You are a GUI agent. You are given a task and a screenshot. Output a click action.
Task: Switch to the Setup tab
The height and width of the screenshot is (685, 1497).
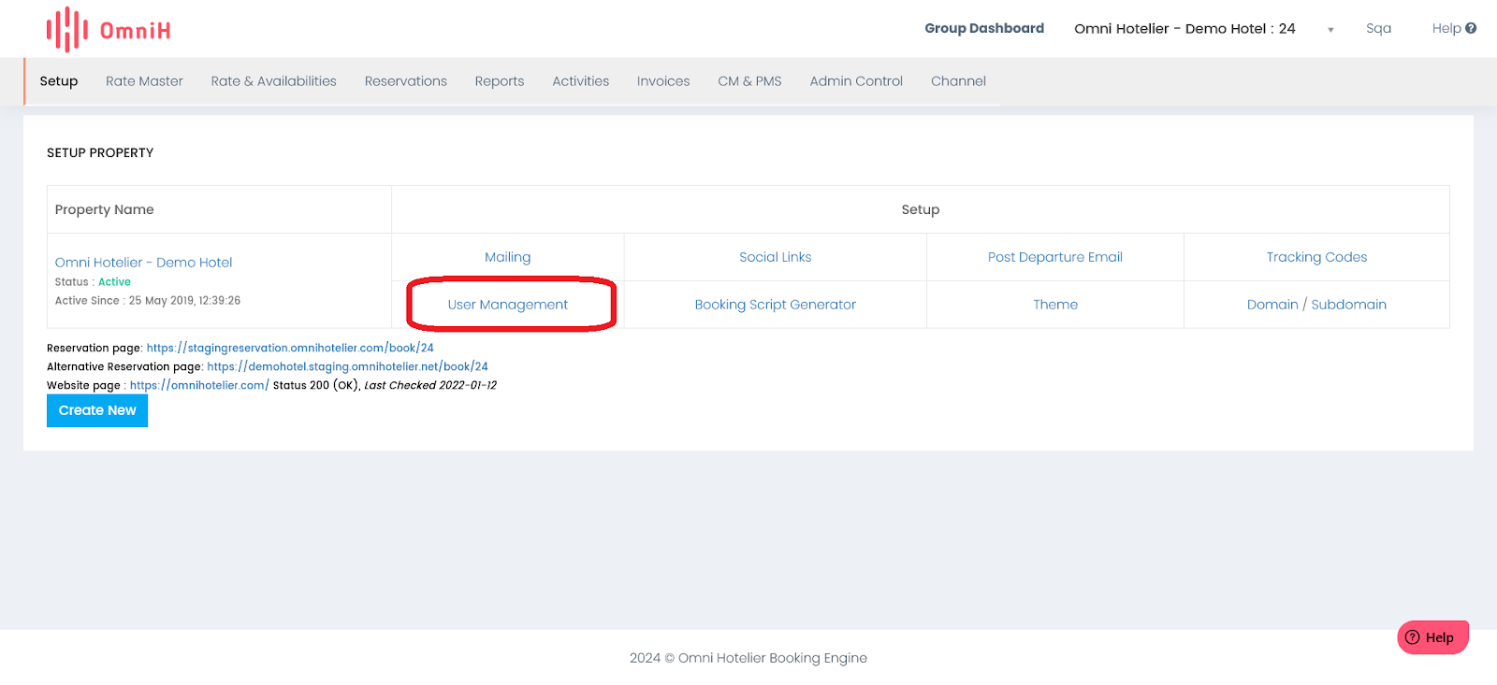[x=59, y=81]
